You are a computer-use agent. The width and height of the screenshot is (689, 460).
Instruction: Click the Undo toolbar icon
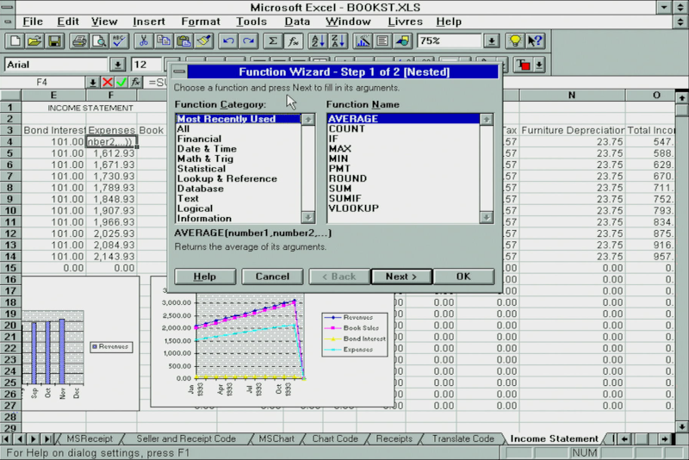click(x=228, y=40)
